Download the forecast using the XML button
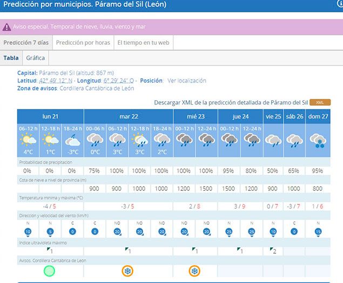The width and height of the screenshot is (343, 283). [x=320, y=102]
